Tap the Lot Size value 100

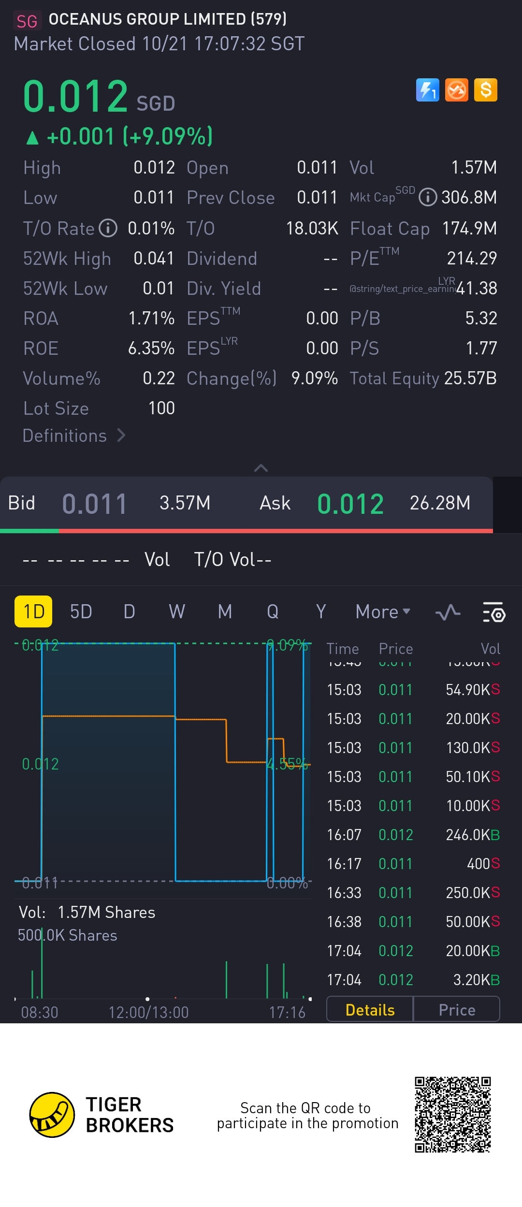[161, 408]
